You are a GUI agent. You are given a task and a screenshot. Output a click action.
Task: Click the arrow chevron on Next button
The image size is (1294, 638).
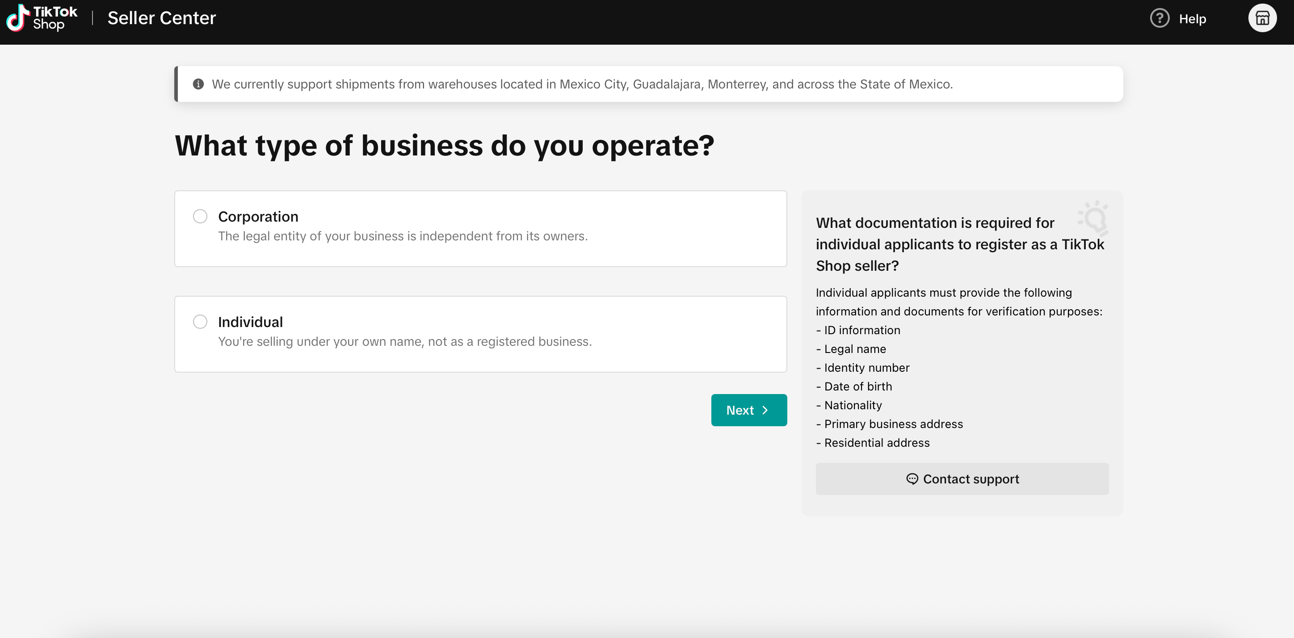tap(765, 411)
